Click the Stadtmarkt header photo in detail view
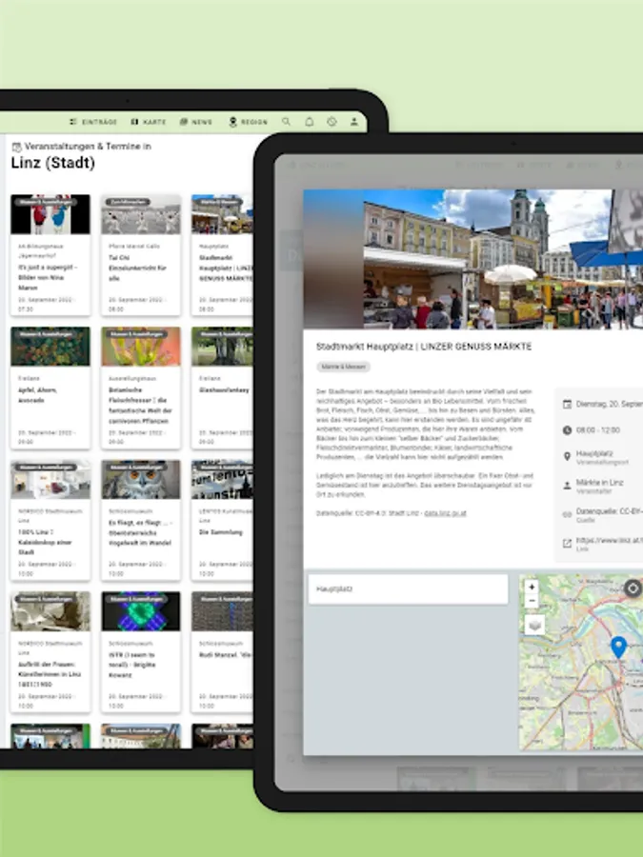Image resolution: width=643 pixels, height=857 pixels. click(x=472, y=259)
